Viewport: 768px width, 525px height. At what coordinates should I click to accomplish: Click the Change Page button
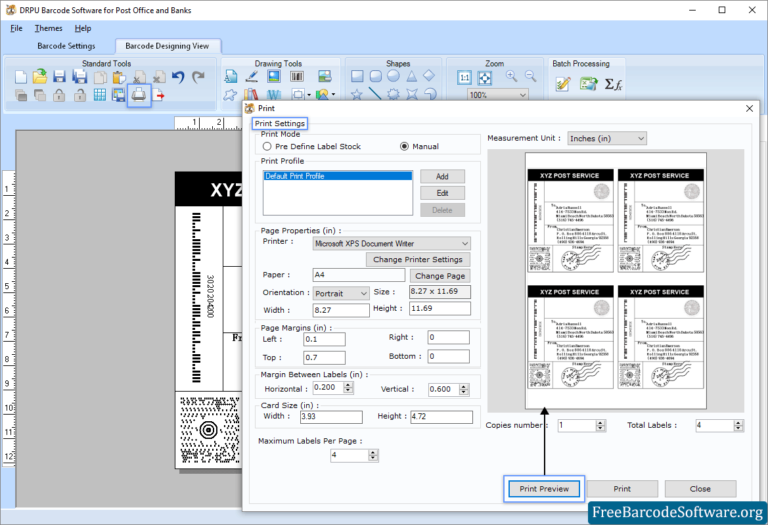[x=440, y=276]
